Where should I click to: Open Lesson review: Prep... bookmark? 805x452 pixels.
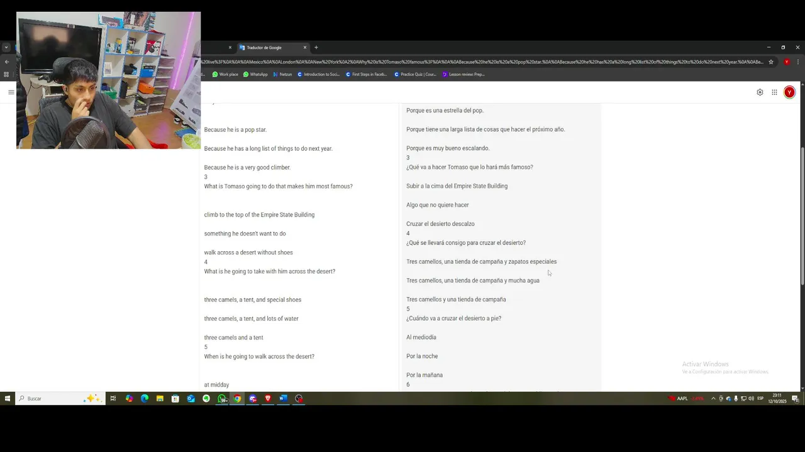(x=463, y=74)
